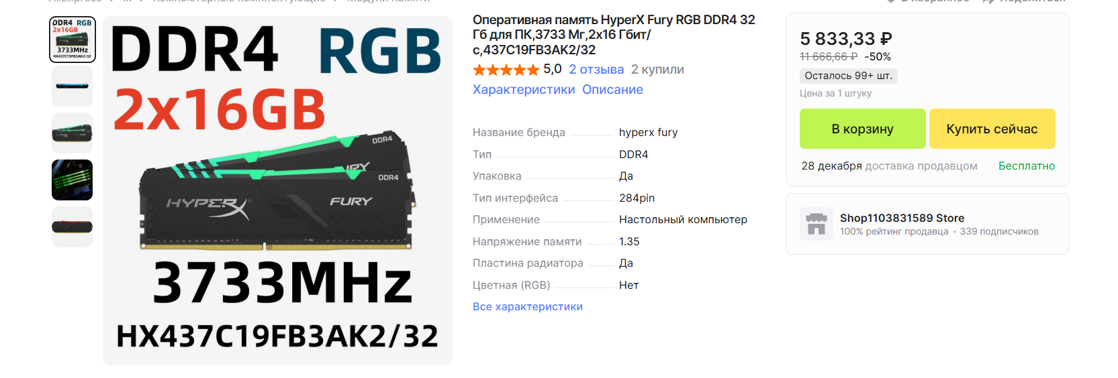Jump to Характеристики section
This screenshot has width=1118, height=378.
tap(524, 90)
